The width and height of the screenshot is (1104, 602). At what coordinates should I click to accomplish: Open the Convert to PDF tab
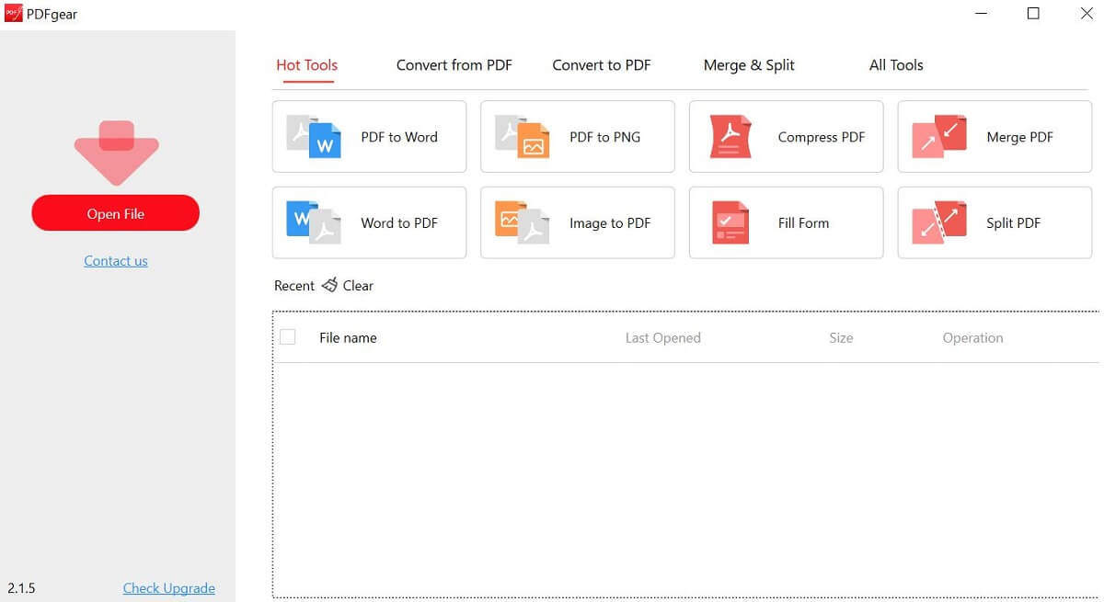pos(602,65)
